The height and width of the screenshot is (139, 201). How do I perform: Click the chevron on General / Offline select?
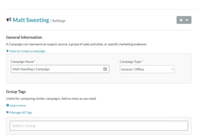click(172, 69)
